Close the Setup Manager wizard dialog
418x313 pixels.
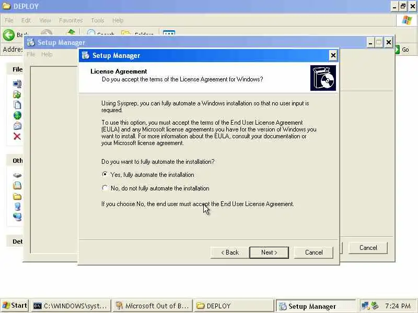coord(333,55)
